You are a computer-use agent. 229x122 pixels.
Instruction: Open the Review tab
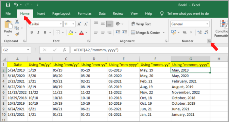118,13
